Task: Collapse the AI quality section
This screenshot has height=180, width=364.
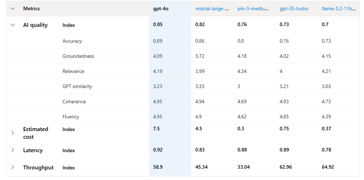Action: (13, 25)
